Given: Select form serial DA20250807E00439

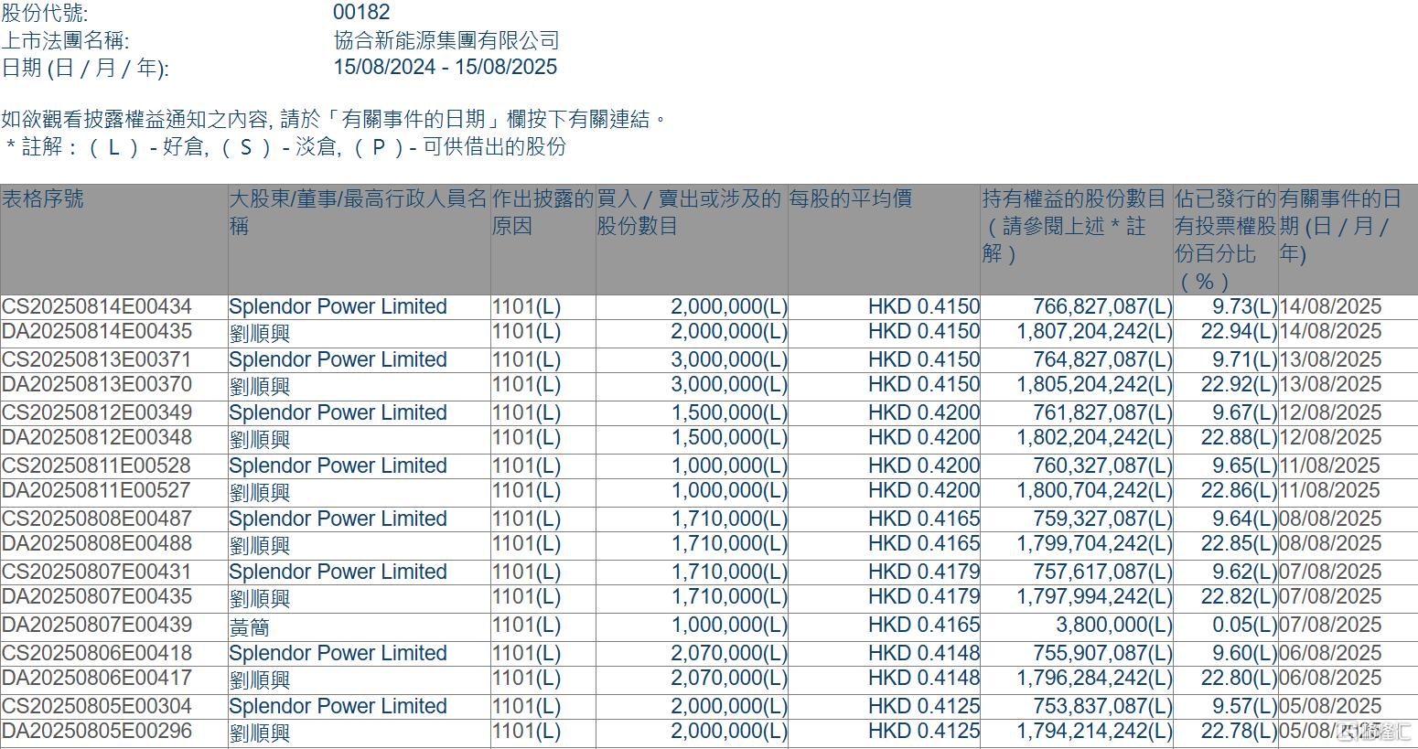Looking at the screenshot, I should (x=97, y=625).
